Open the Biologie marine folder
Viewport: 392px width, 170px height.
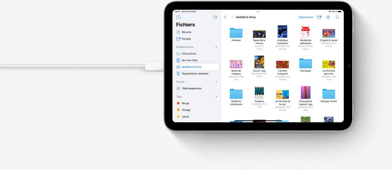click(328, 94)
